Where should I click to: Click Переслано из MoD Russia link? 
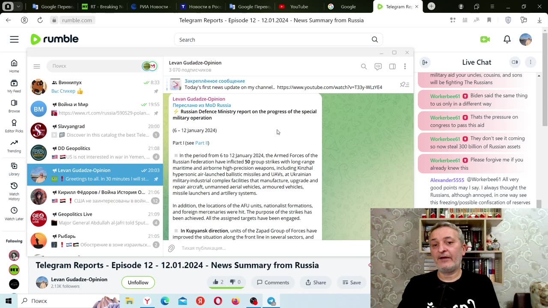[x=202, y=105]
